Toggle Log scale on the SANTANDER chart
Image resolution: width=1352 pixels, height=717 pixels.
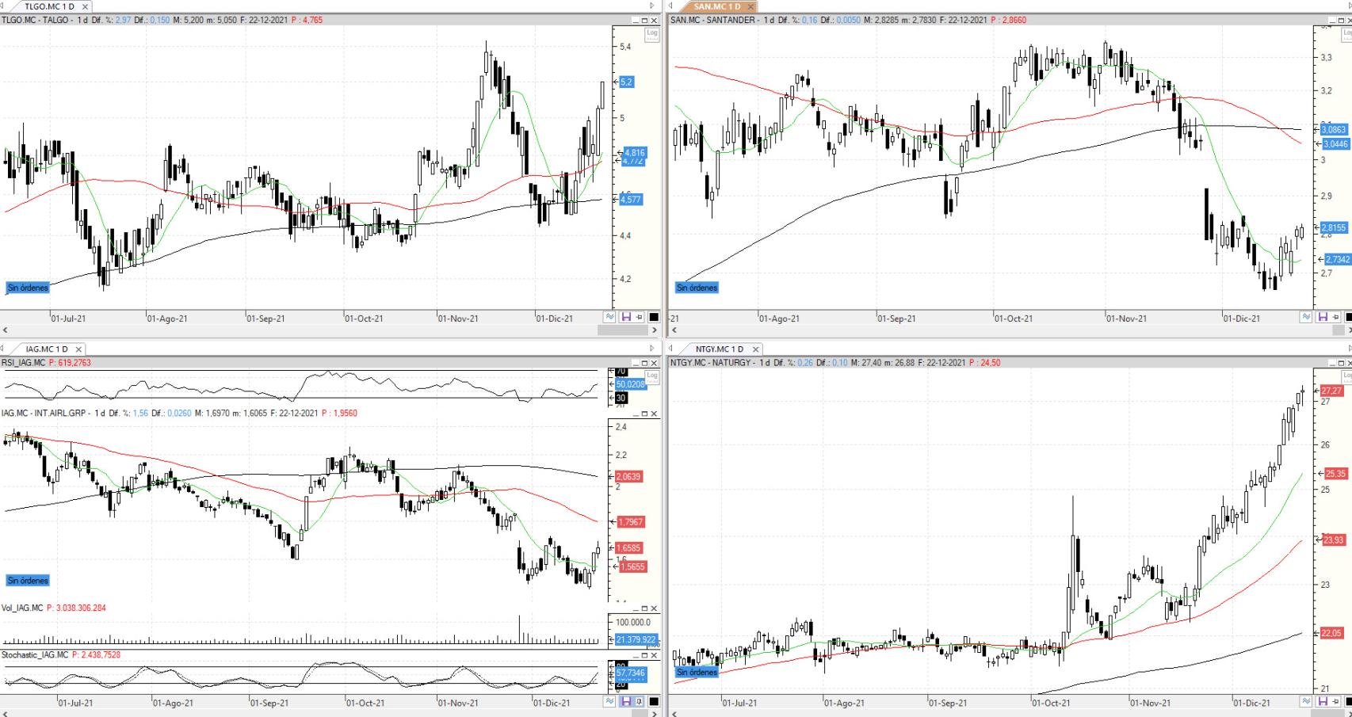pos(1346,33)
